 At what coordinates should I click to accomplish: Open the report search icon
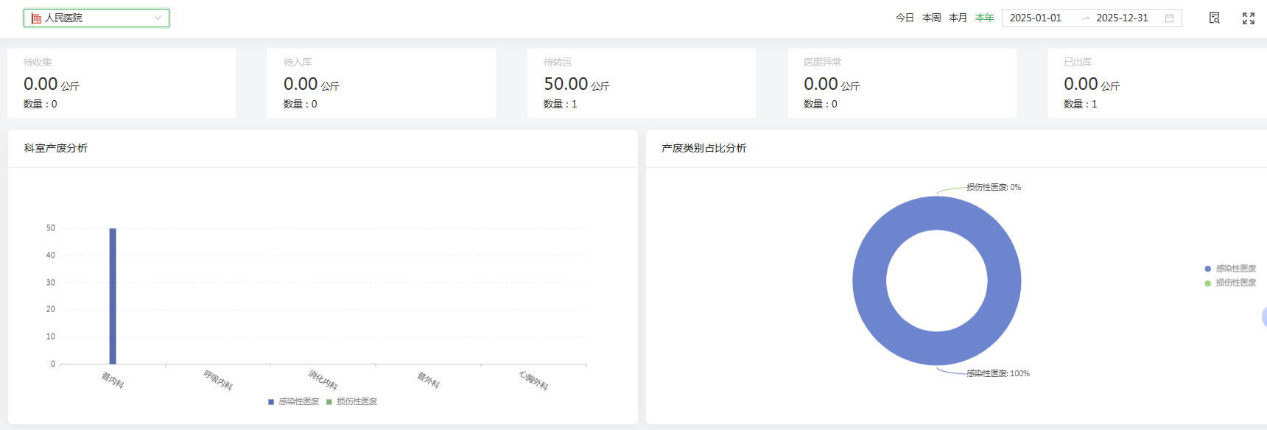(x=1214, y=18)
